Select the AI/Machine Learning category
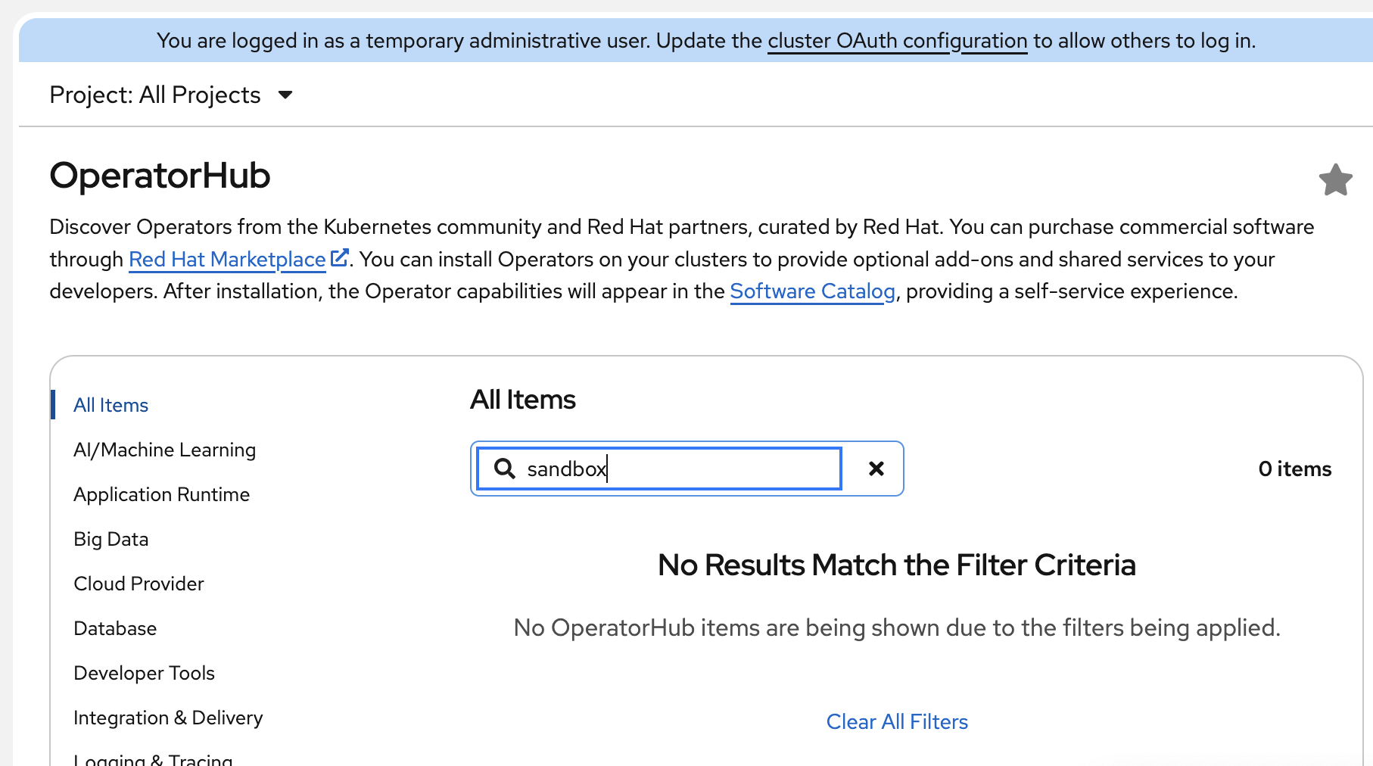 (164, 450)
